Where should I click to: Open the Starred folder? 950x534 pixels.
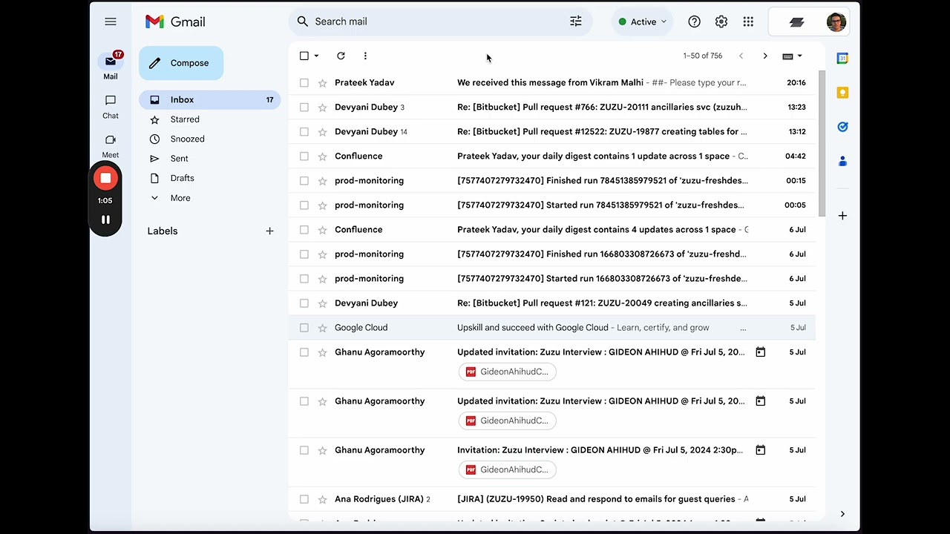click(185, 119)
